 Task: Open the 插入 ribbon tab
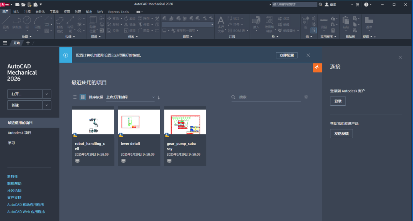[x=16, y=12]
